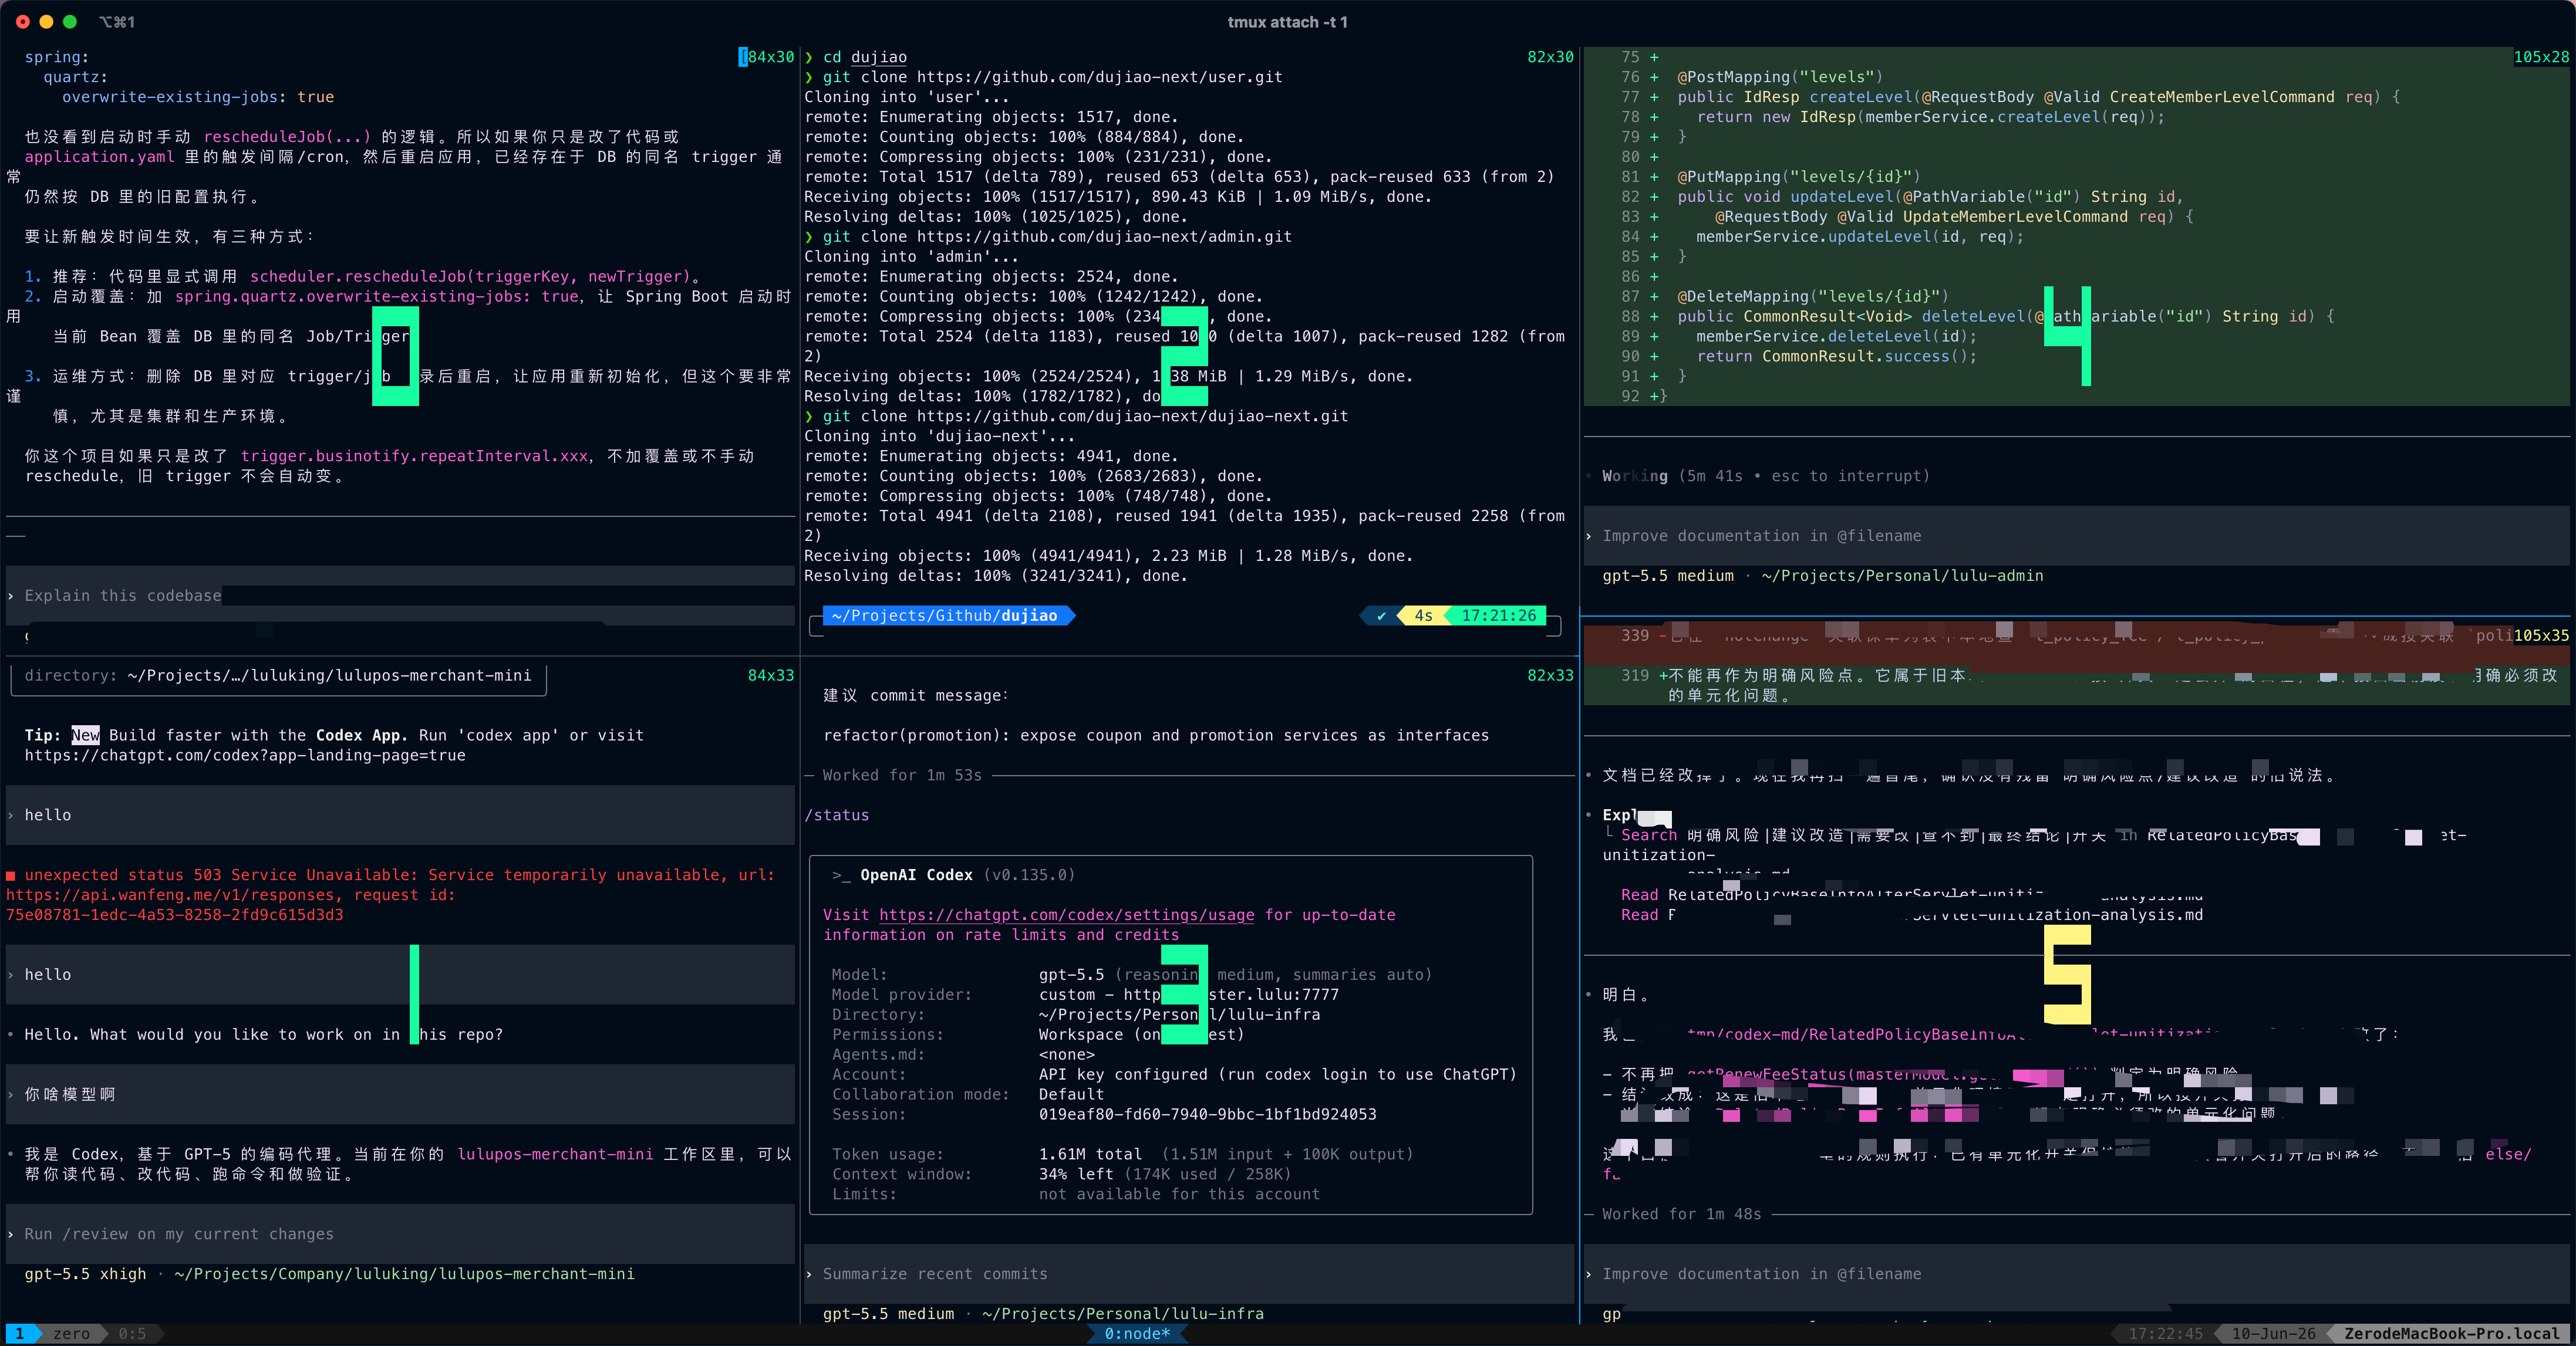Focus the 'Improve documentation' input above the lulu-admin status

tap(2076, 536)
